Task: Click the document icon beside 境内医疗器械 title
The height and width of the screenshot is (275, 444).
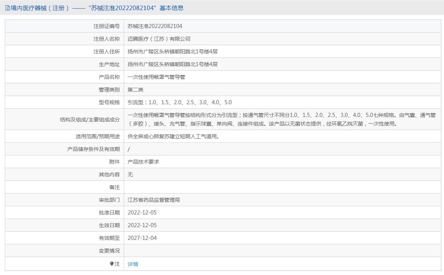Action: tap(7, 8)
